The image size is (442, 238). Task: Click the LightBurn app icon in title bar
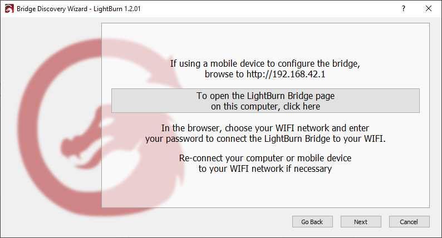[x=8, y=9]
